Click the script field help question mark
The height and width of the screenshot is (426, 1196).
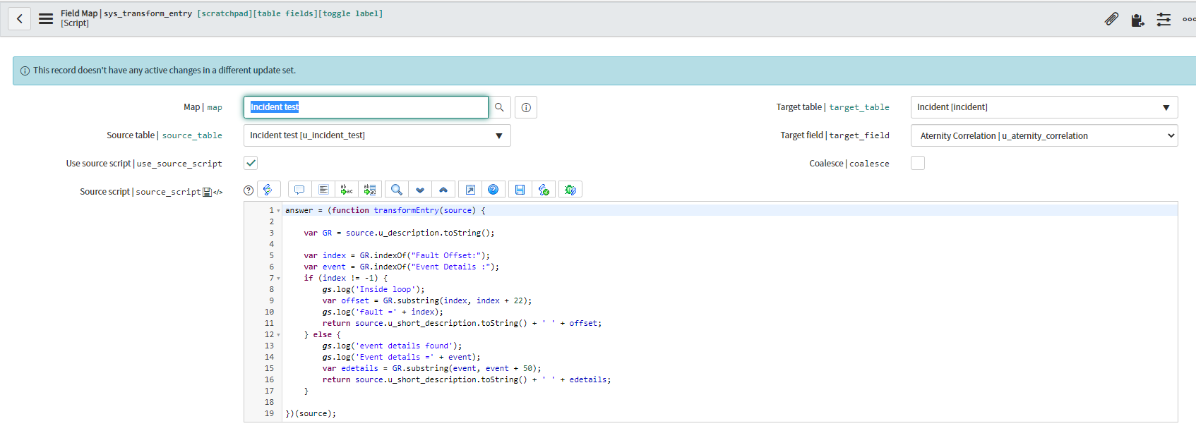coord(249,190)
